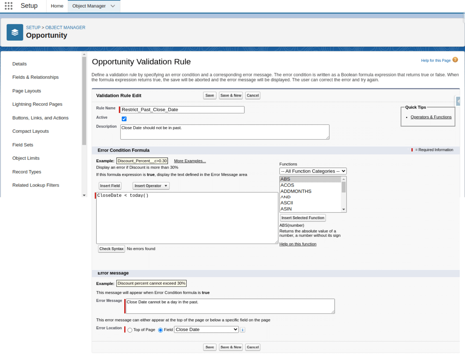Open the All Function Categories dropdown
The image size is (465, 354).
(313, 171)
